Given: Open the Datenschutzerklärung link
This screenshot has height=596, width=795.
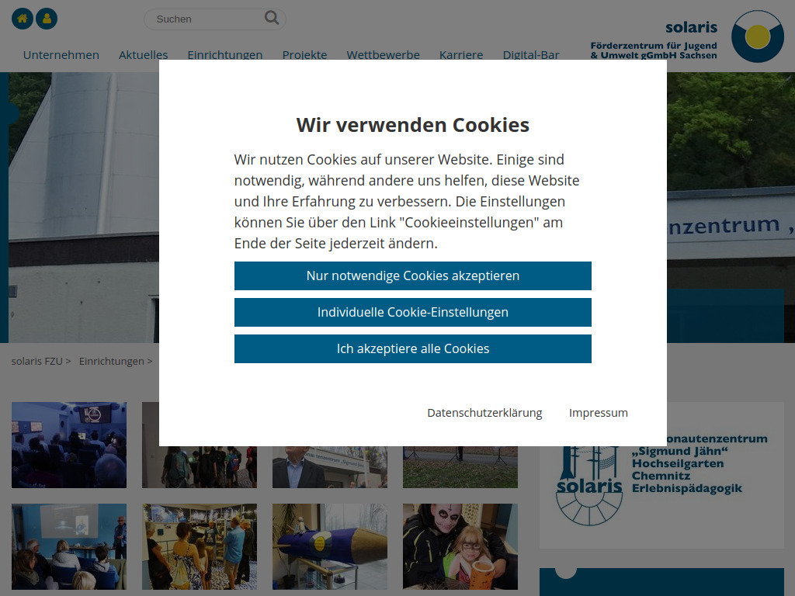Looking at the screenshot, I should pos(484,412).
